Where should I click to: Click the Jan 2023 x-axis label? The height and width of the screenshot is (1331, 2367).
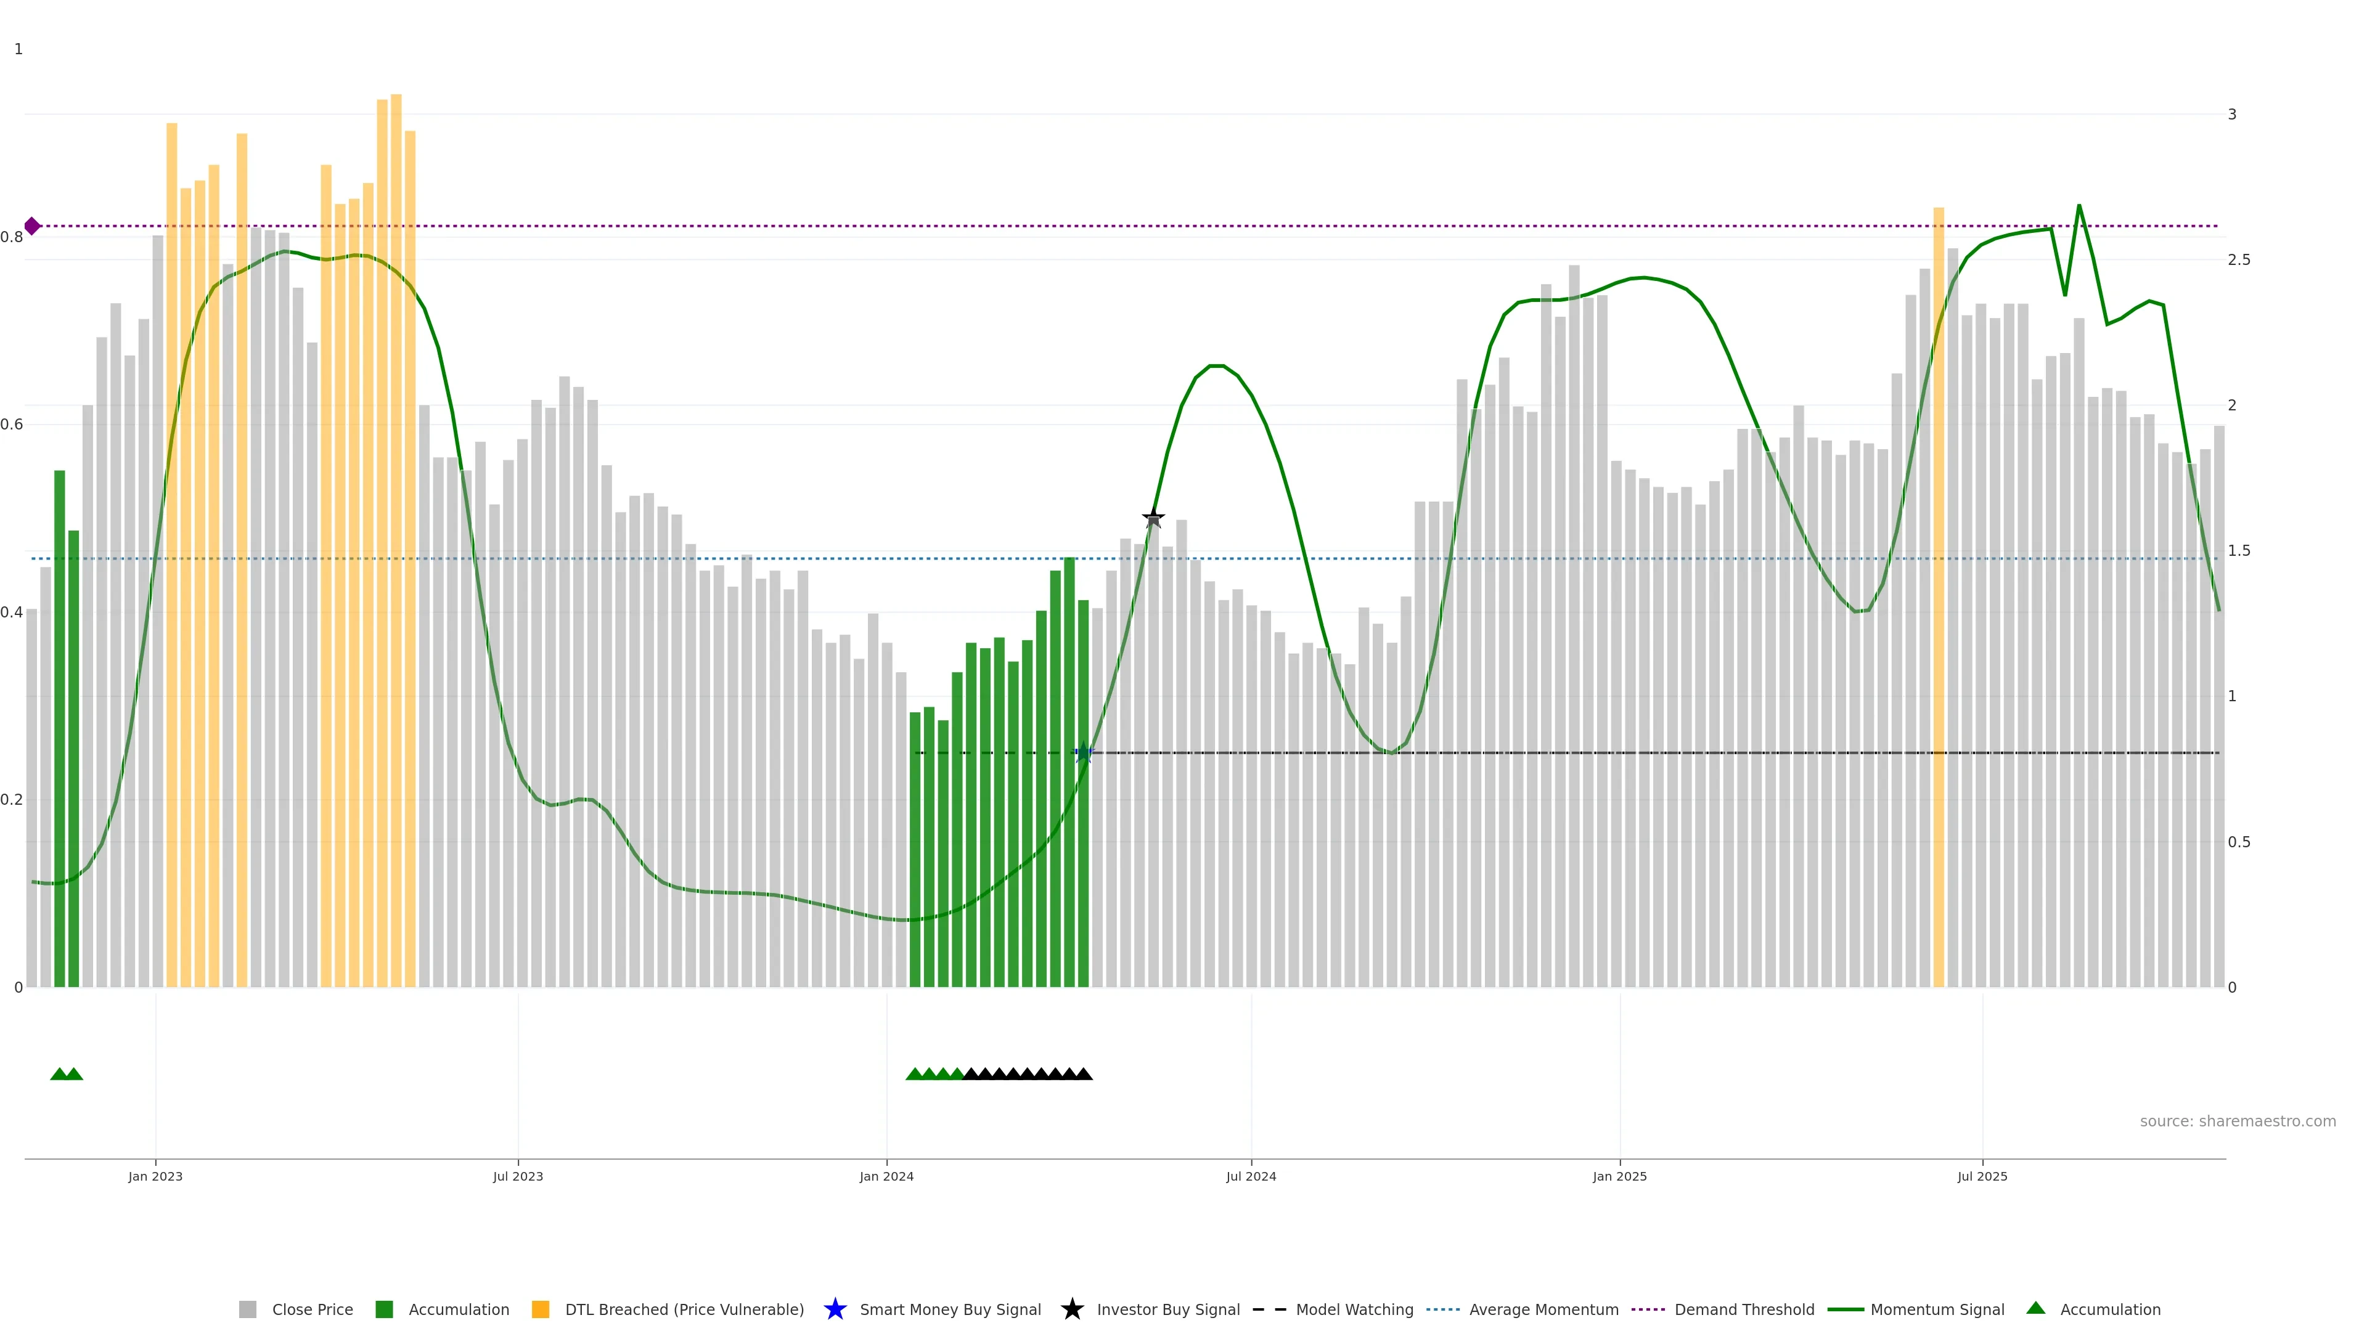[155, 1176]
